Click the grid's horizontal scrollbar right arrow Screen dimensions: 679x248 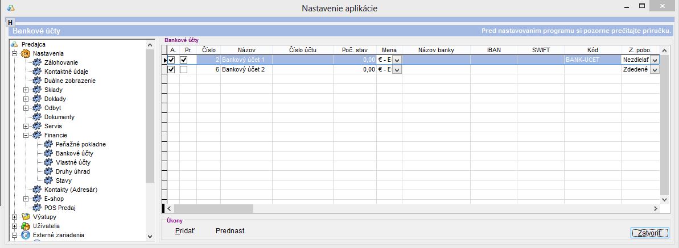[x=655, y=209]
